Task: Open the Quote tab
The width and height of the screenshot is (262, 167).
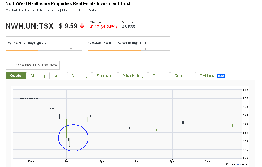Action: pyautogui.click(x=16, y=75)
